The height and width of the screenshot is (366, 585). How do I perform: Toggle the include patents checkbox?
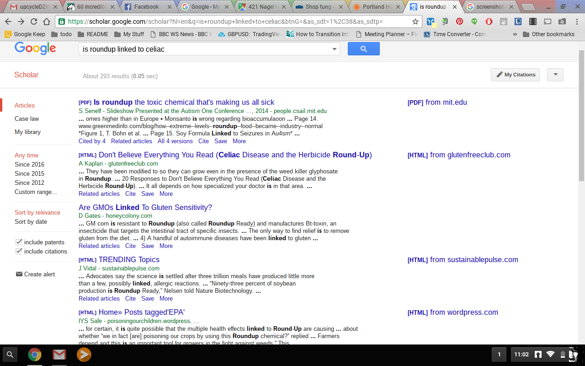point(19,242)
